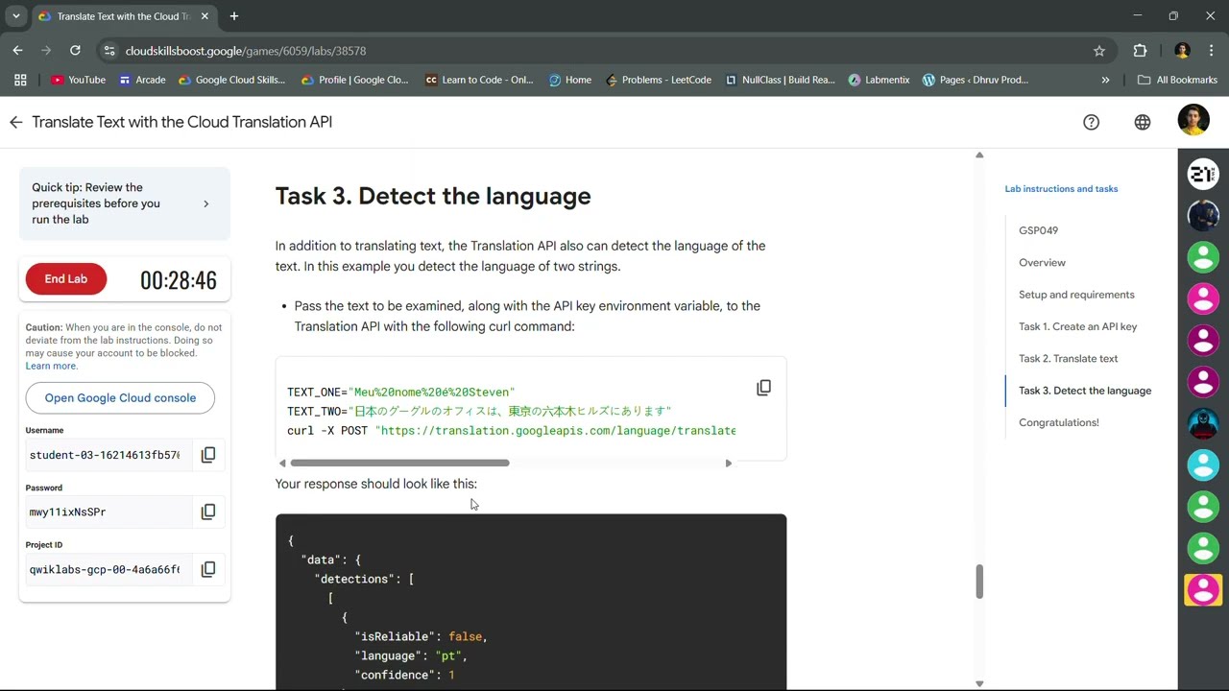Go to GSP049 in the lab outline

click(x=1038, y=230)
